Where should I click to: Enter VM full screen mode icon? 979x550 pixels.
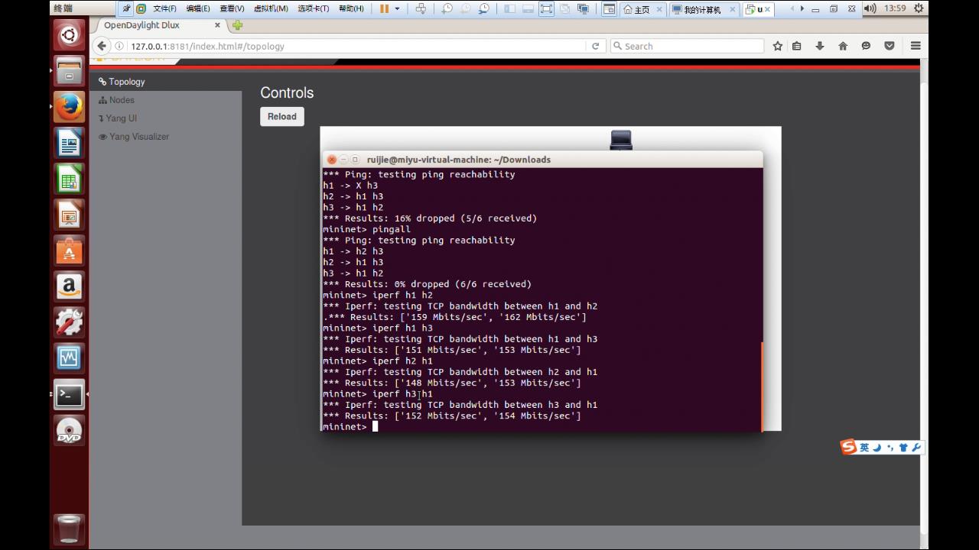tap(546, 9)
